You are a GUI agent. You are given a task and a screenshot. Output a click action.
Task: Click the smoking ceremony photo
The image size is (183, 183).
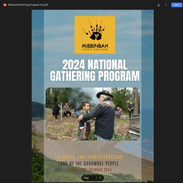tap(93, 114)
